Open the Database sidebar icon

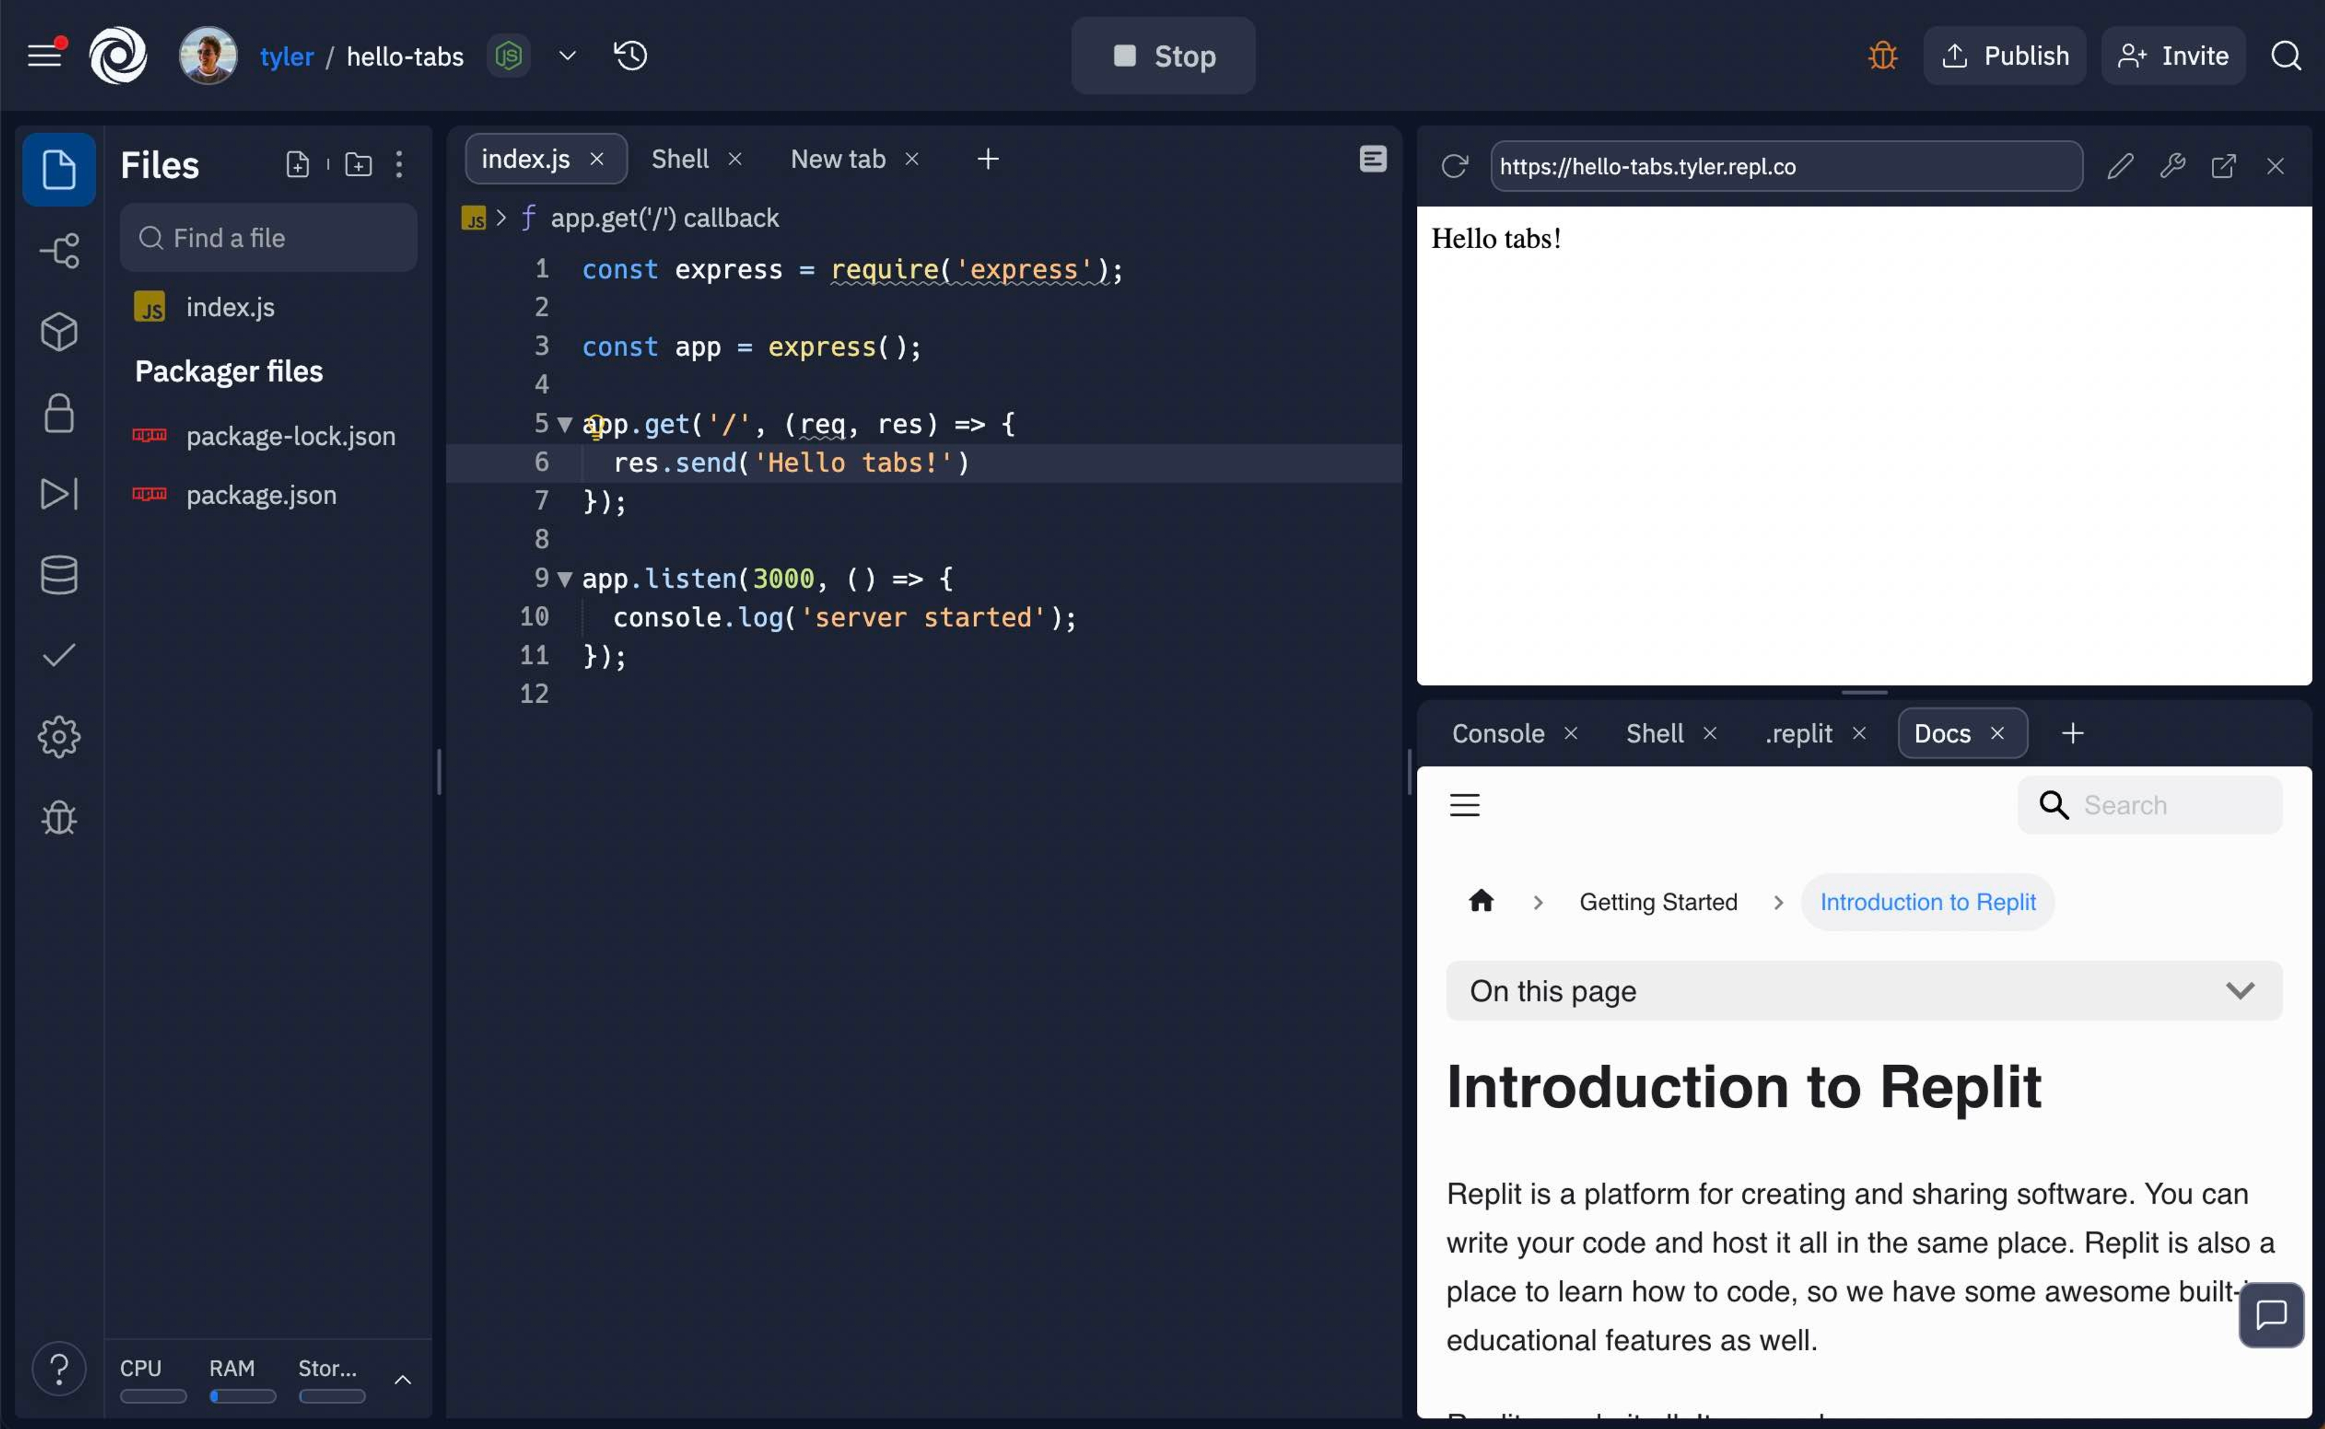59,574
